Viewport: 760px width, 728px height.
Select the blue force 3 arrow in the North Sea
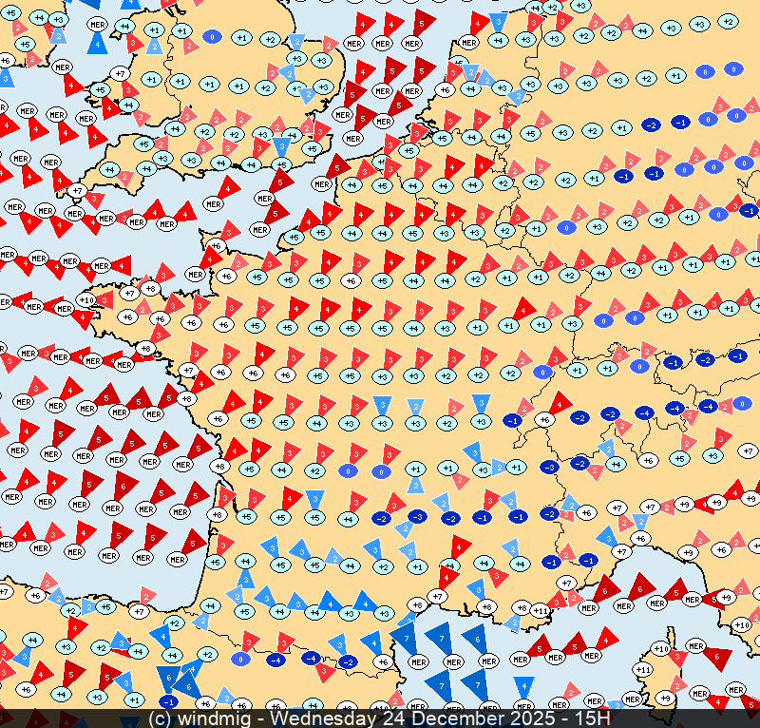(498, 23)
